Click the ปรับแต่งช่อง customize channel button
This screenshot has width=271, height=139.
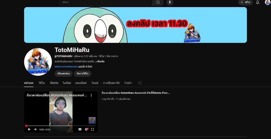[x=64, y=73]
